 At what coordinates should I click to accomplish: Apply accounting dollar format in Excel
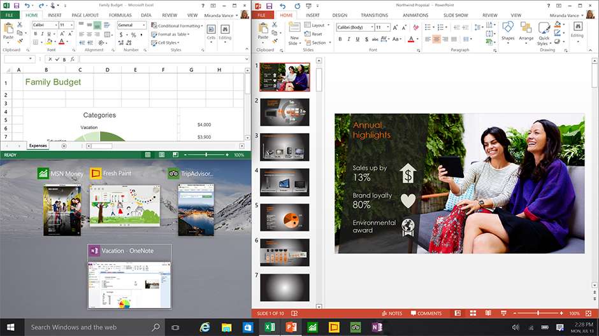(x=121, y=35)
